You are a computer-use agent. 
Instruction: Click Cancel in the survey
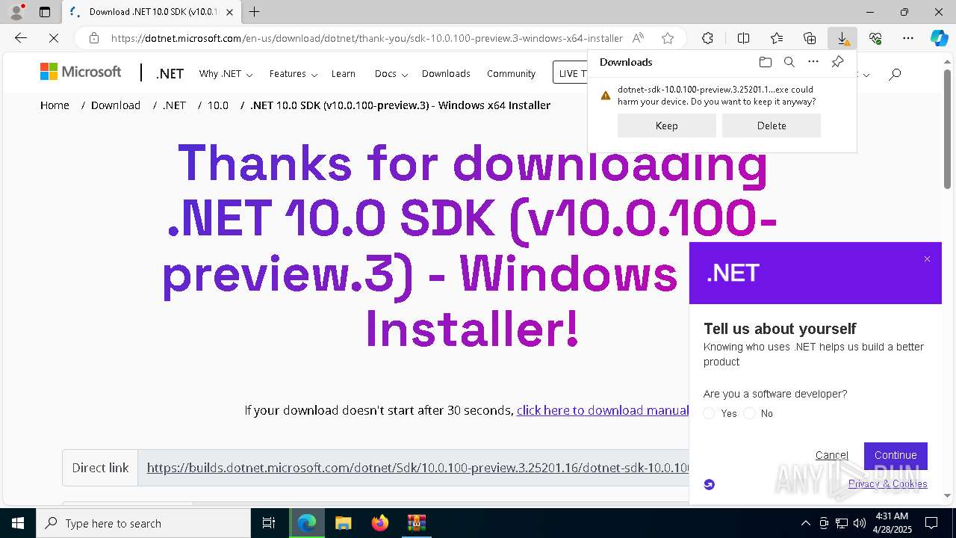(x=831, y=455)
